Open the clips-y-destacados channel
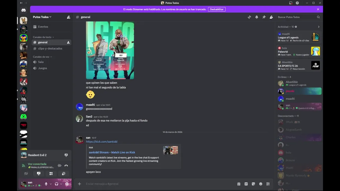 51,49
